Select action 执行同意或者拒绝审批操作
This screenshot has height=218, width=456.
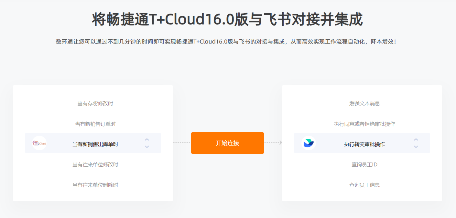364,124
